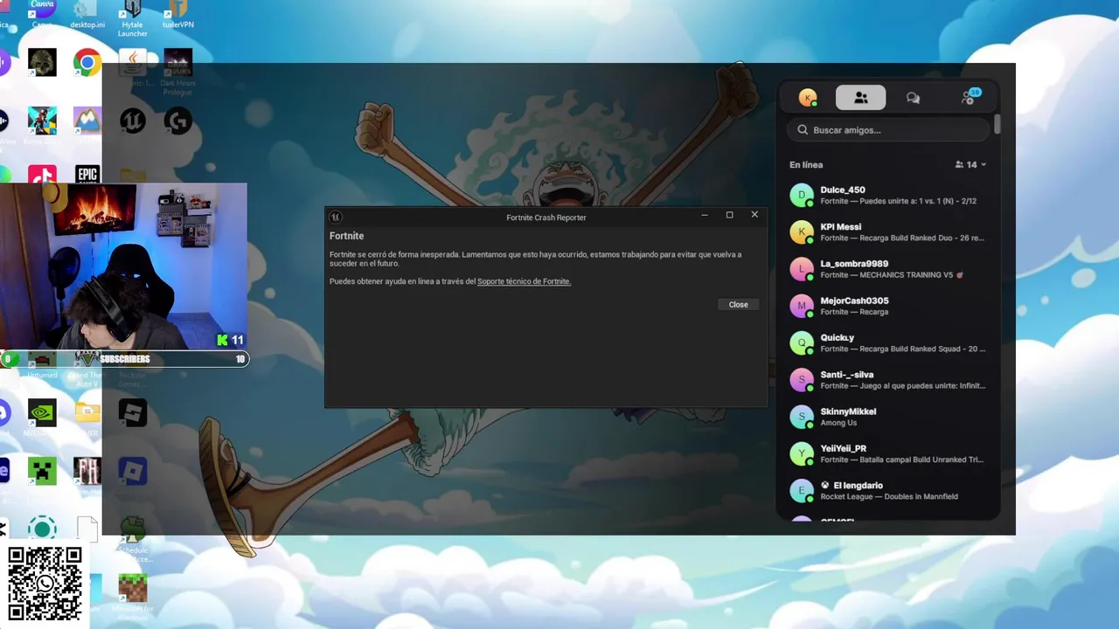1119x629 pixels.
Task: Select friend name Dulce_450
Action: coord(843,190)
